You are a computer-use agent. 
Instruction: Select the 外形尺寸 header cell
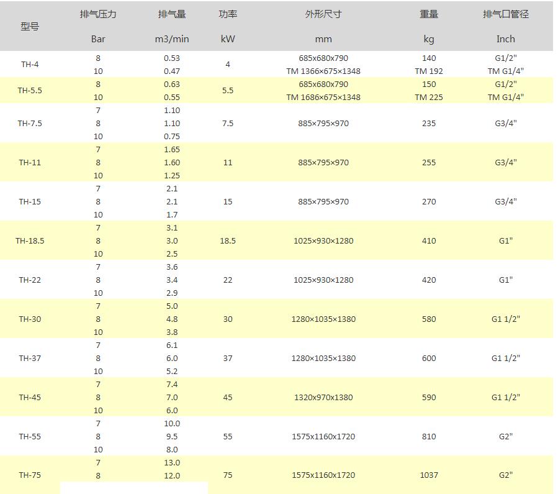323,14
